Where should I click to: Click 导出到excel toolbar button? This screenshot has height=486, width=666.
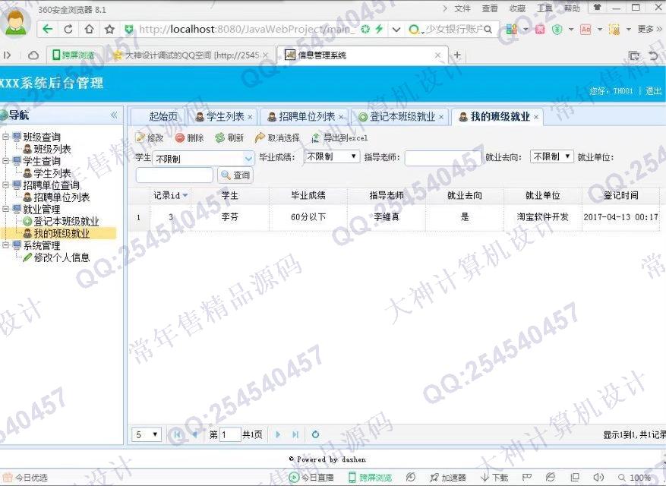pos(339,137)
